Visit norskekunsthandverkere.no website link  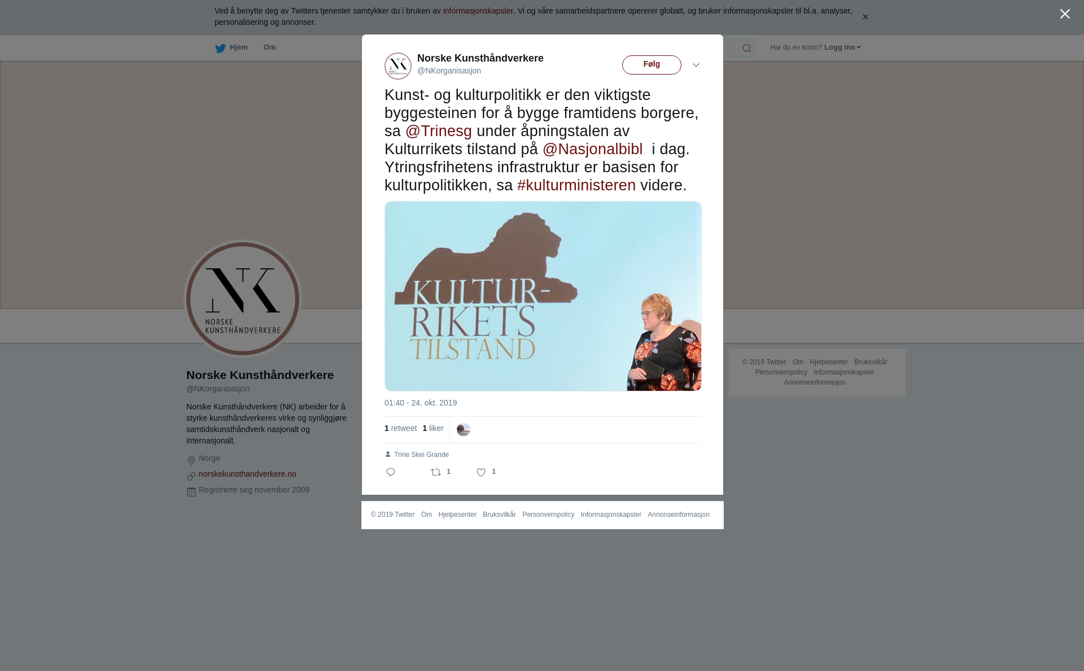click(247, 474)
